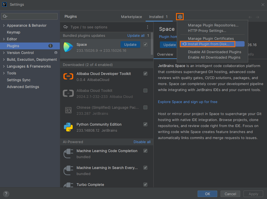The height and width of the screenshot is (199, 267).
Task: Switch to the Marketplace tab
Action: (x=131, y=17)
